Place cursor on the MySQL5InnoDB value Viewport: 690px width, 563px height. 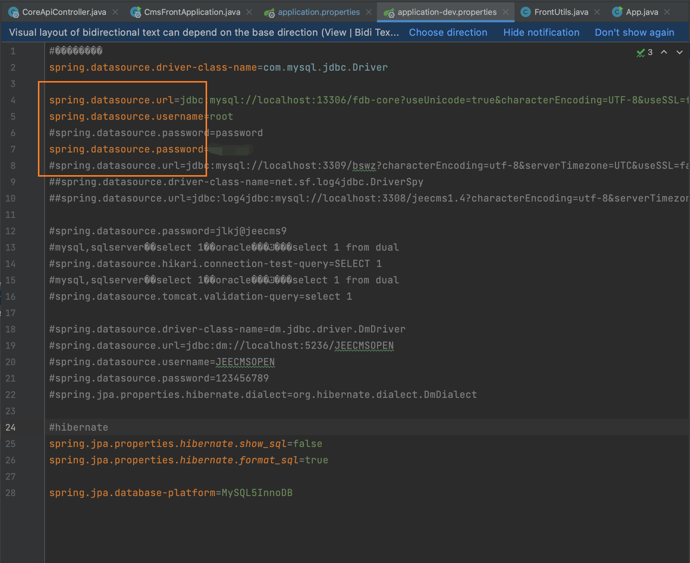257,493
